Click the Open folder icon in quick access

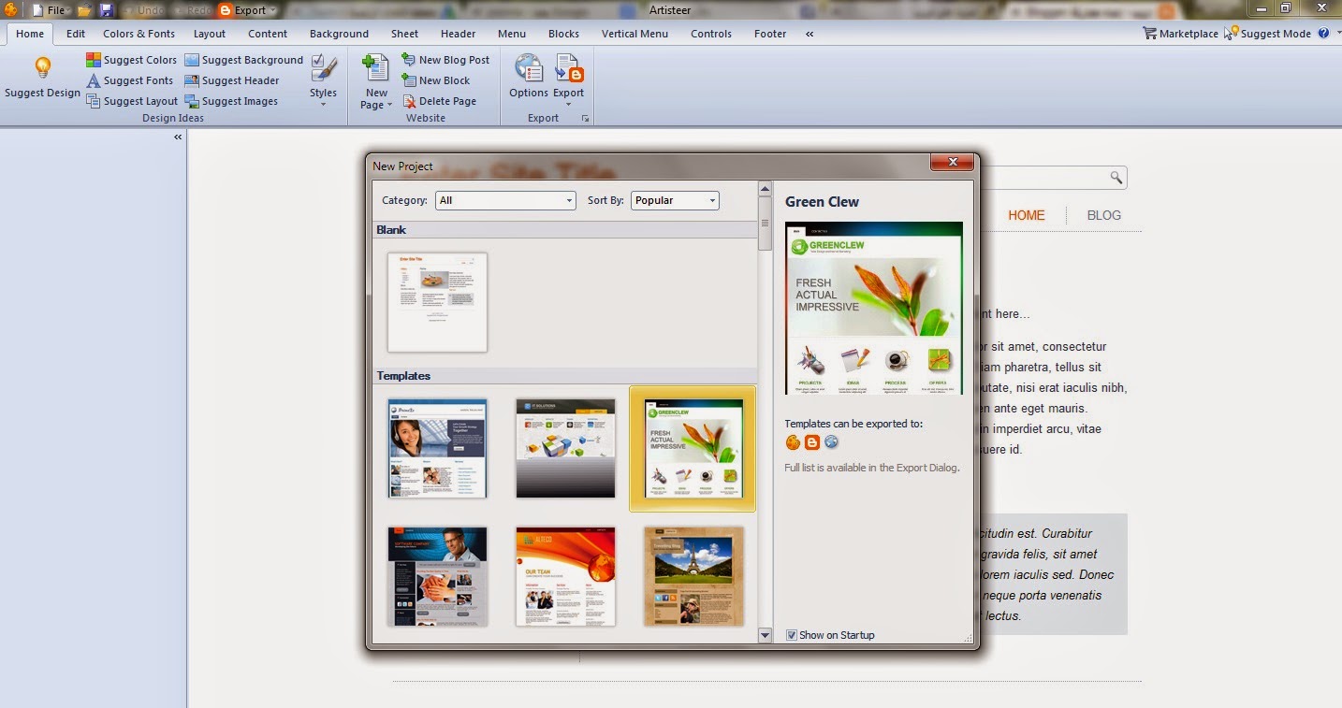click(84, 10)
